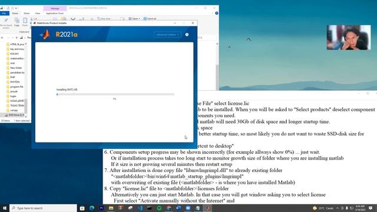Screen dimensions: 377x212
Task: Switch to Home ribbon tab in File Explorer
Action: click(15, 13)
